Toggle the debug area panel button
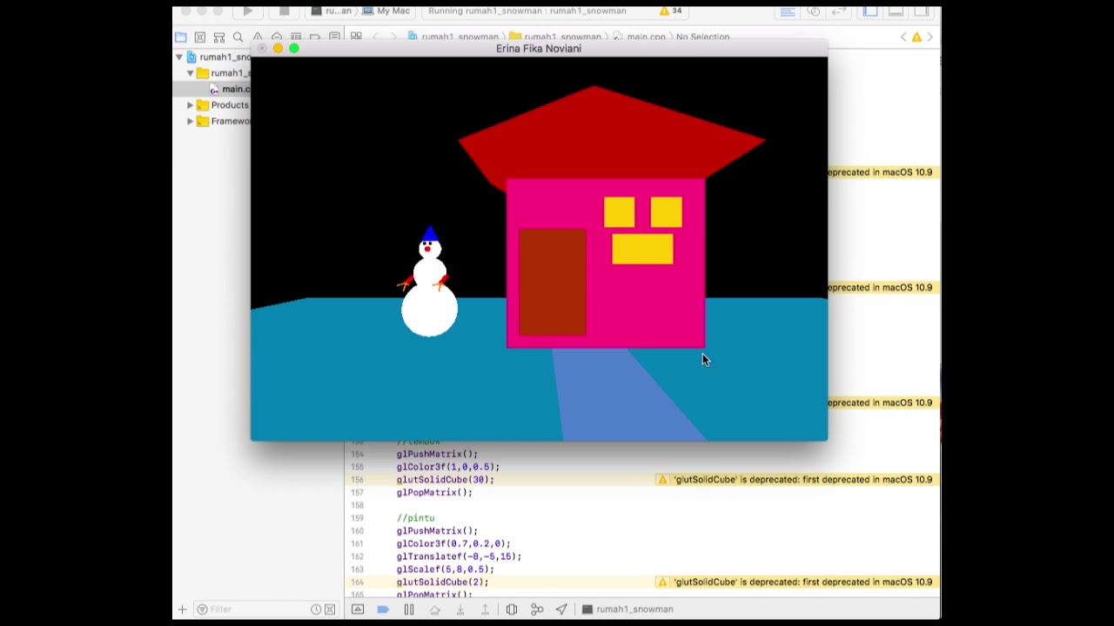This screenshot has height=626, width=1114. click(x=896, y=11)
